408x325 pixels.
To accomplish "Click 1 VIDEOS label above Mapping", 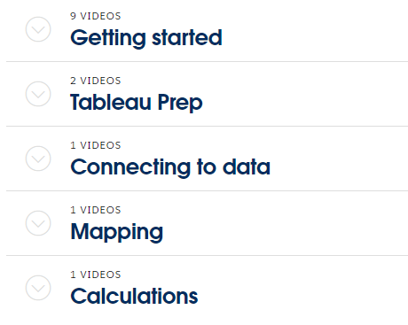I will pyautogui.click(x=96, y=210).
